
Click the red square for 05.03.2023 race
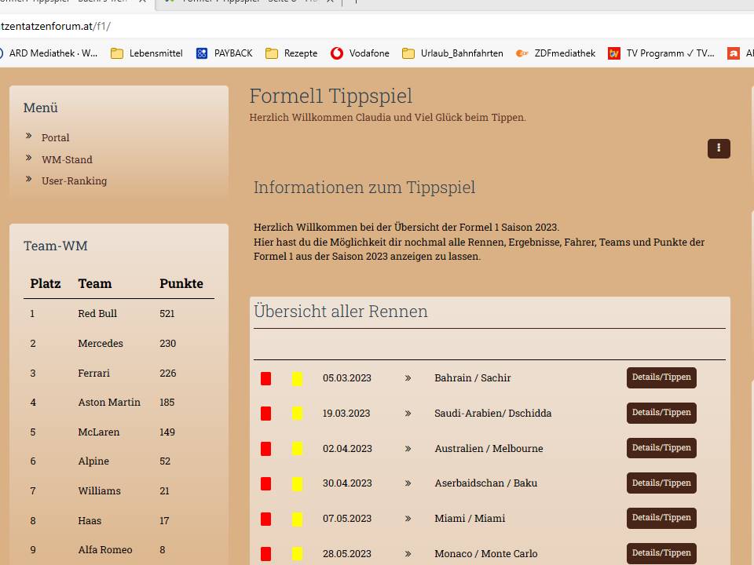click(x=266, y=378)
